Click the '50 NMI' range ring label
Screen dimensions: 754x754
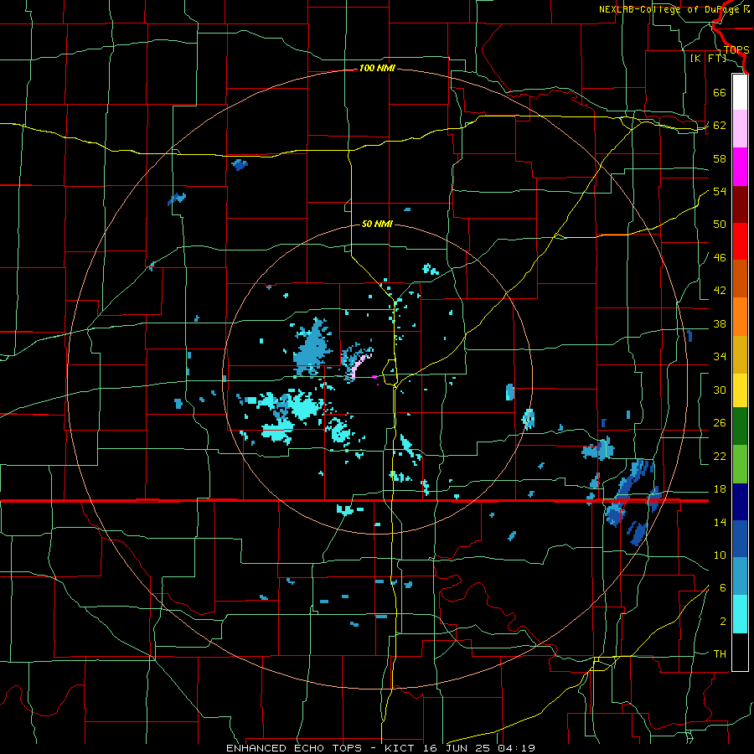click(377, 224)
